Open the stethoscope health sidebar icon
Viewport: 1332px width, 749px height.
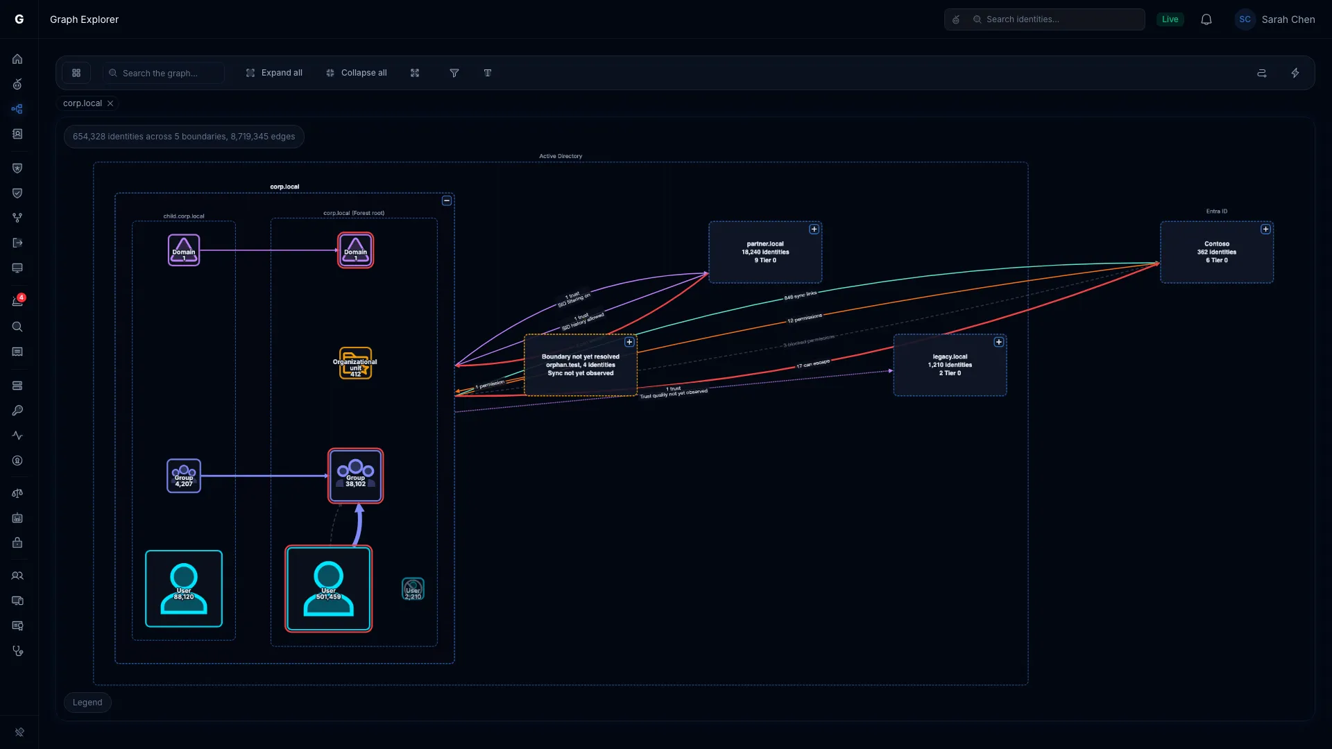point(17,651)
